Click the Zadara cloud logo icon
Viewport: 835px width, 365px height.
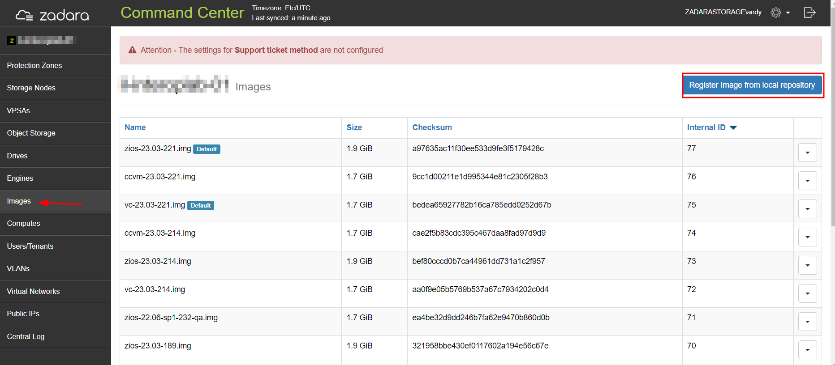tap(24, 16)
